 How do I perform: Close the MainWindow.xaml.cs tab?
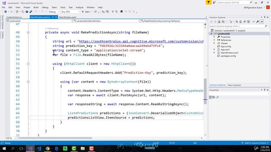(56, 17)
